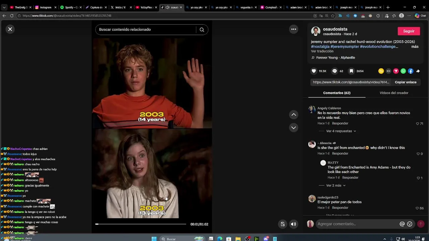Open browser profile avatar icon
The image size is (429, 241).
(x=402, y=15)
